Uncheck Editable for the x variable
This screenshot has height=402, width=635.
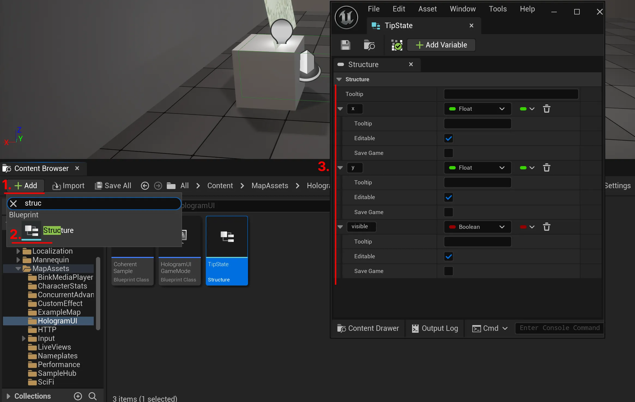click(x=449, y=138)
